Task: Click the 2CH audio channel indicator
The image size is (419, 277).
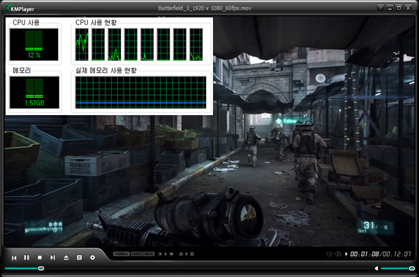Action: [x=149, y=254]
